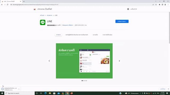Open the Chrome three-dot menu

tap(168, 5)
